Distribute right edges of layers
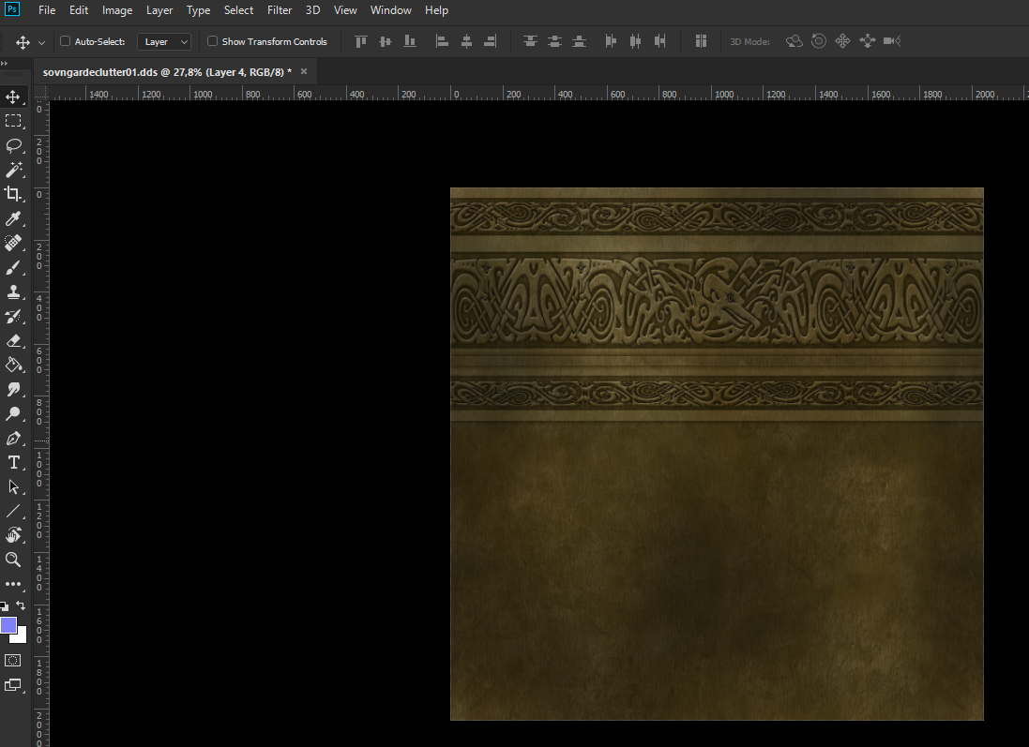This screenshot has height=747, width=1029. (x=659, y=41)
